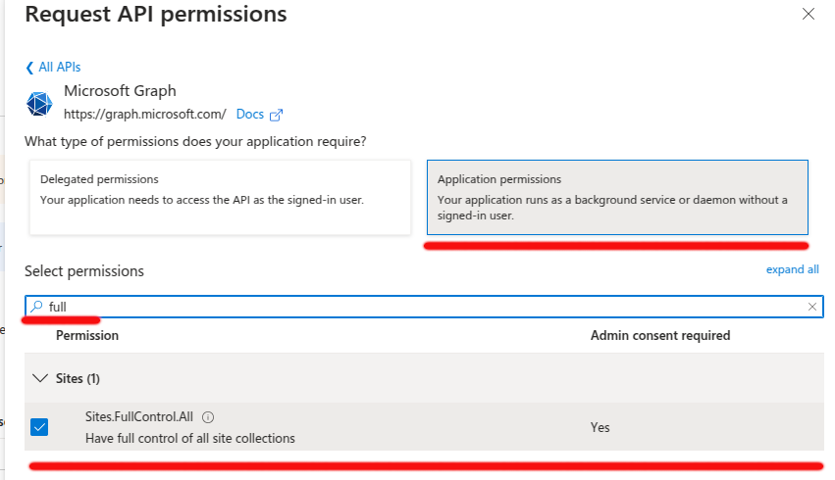Click the Sites.FullControl.All permission name

tap(139, 416)
